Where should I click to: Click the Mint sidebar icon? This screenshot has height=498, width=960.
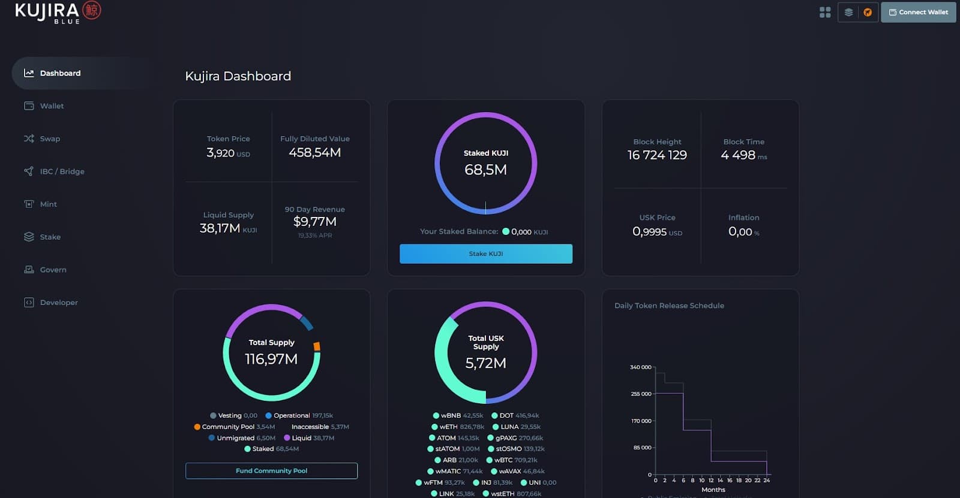point(29,204)
